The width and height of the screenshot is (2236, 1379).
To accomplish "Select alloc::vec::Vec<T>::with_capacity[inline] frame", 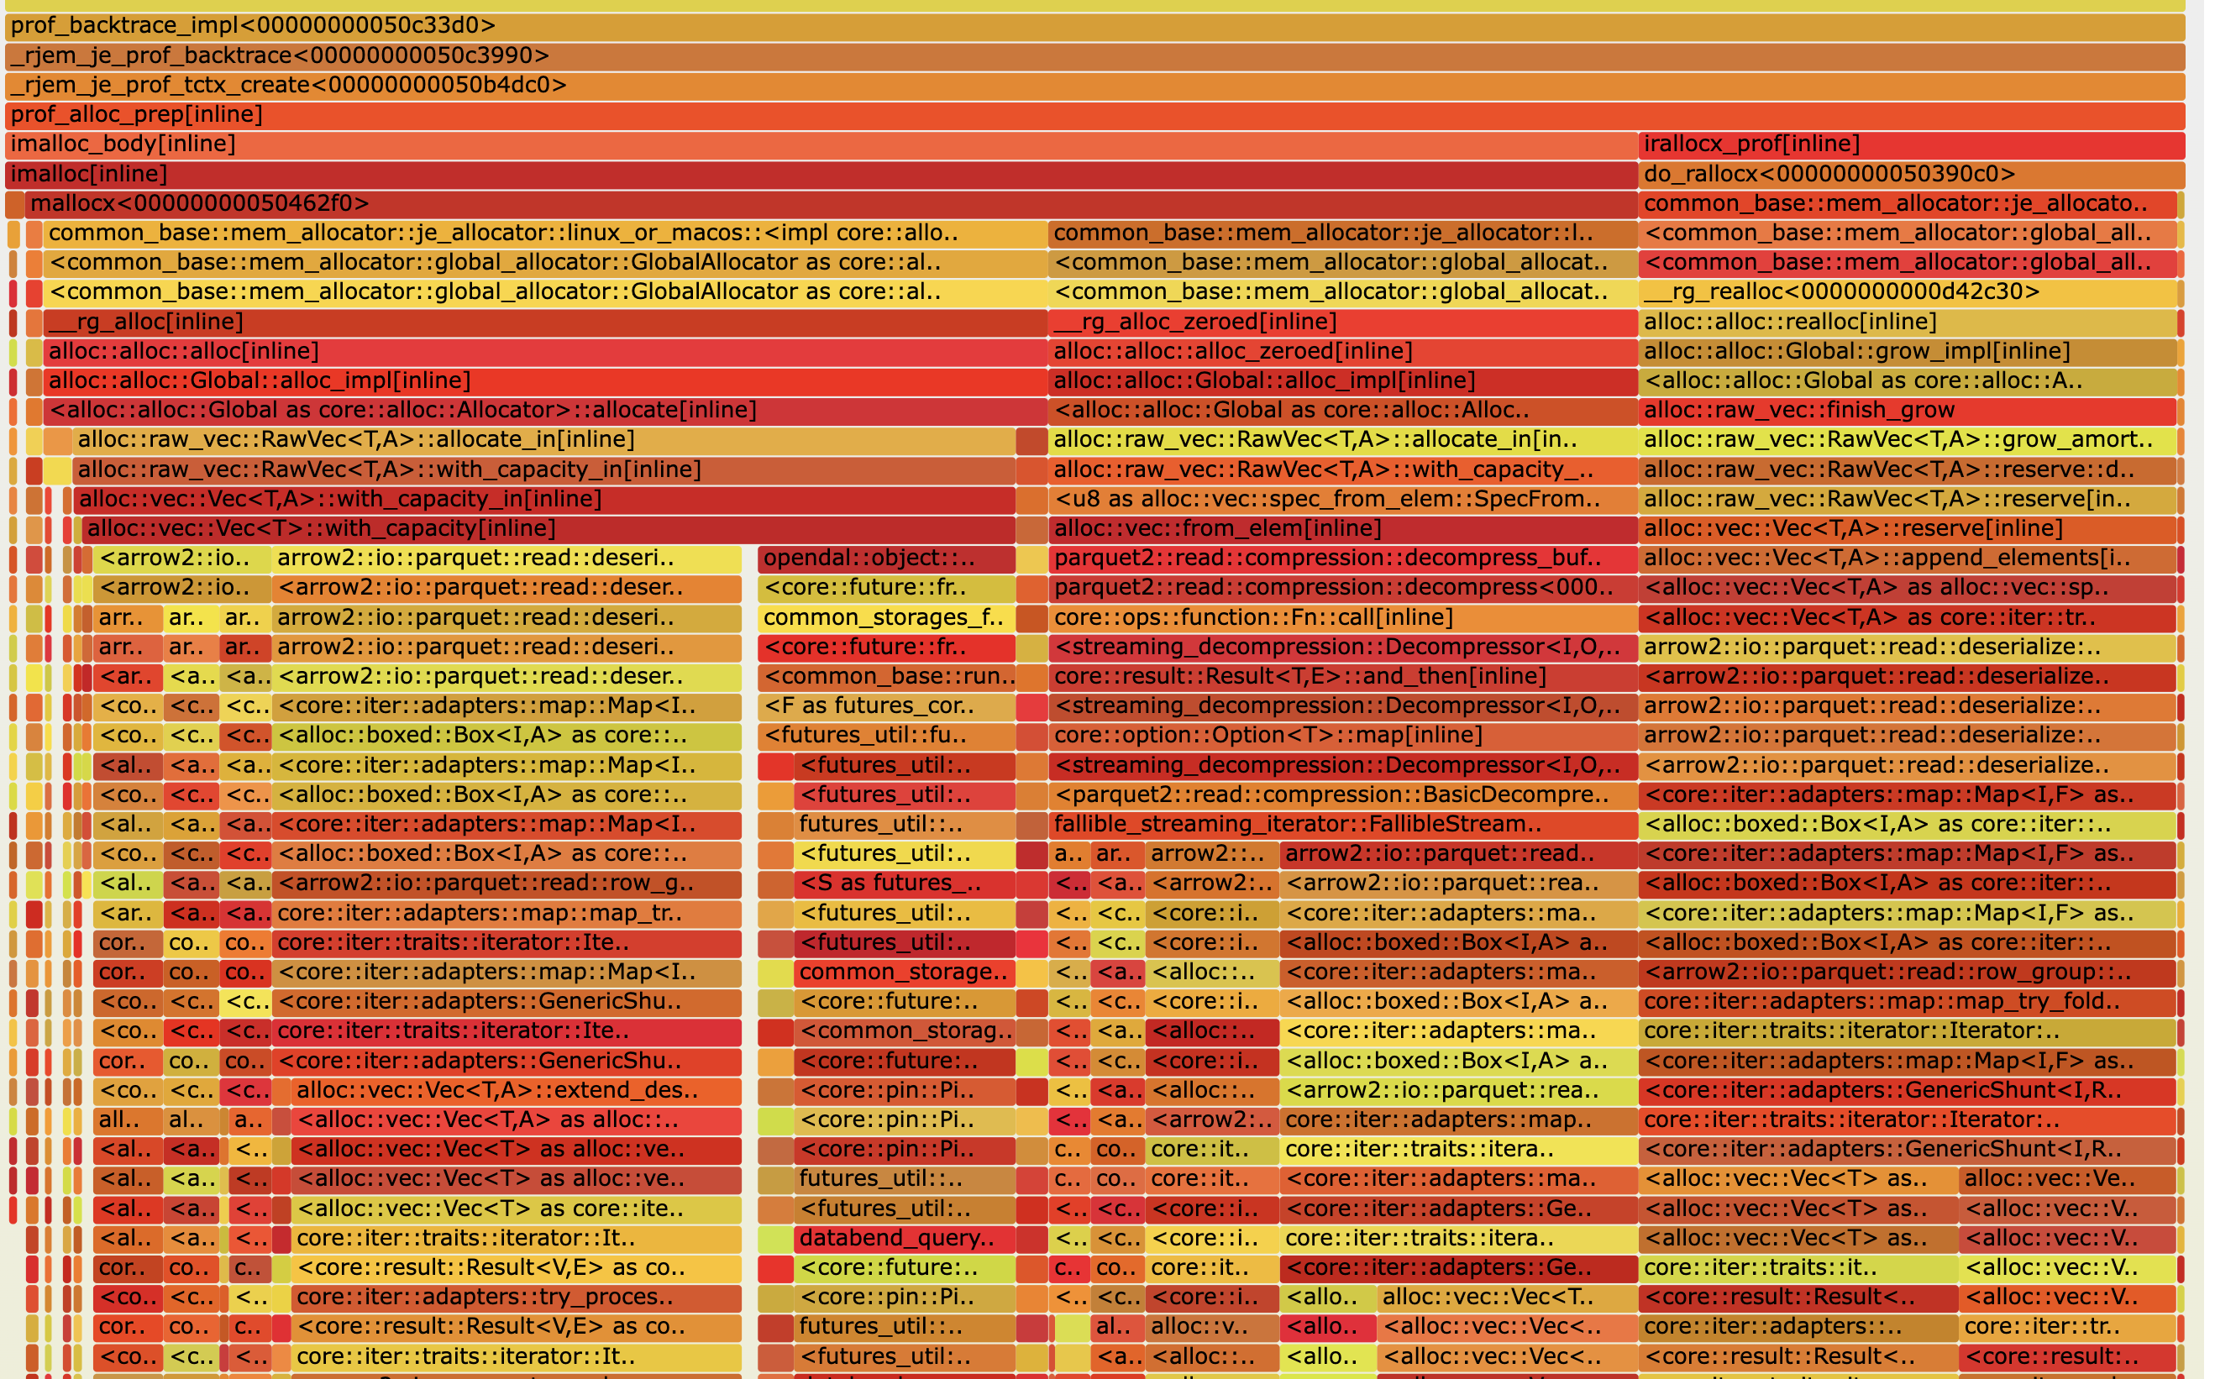I will tap(547, 528).
